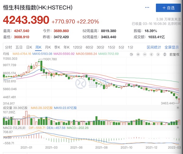Click the current price 4243.390
Viewport: 183px width, 154px height.
[x=26, y=20]
